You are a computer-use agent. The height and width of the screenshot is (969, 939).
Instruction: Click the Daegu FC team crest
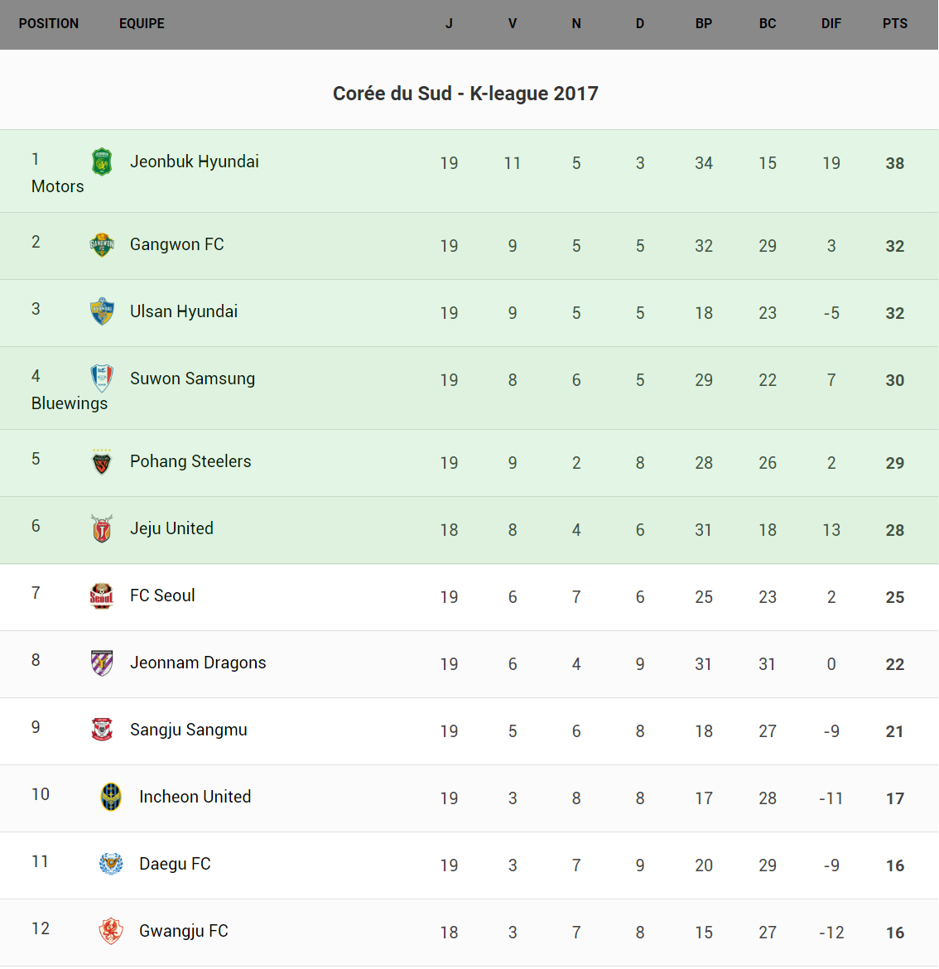(111, 864)
